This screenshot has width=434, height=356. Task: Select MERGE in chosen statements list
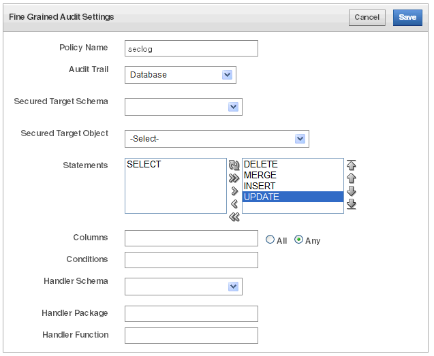tap(293, 175)
